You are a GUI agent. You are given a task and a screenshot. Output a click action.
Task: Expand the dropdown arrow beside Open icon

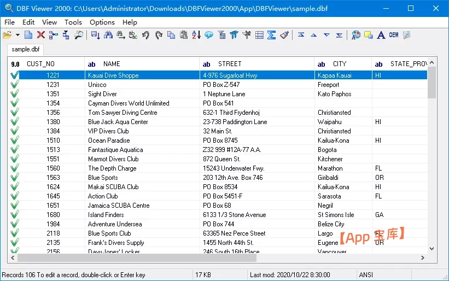tap(18, 35)
